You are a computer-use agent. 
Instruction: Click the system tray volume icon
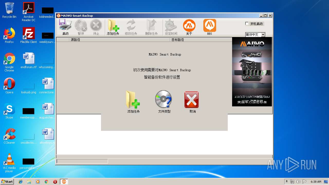pos(298,182)
